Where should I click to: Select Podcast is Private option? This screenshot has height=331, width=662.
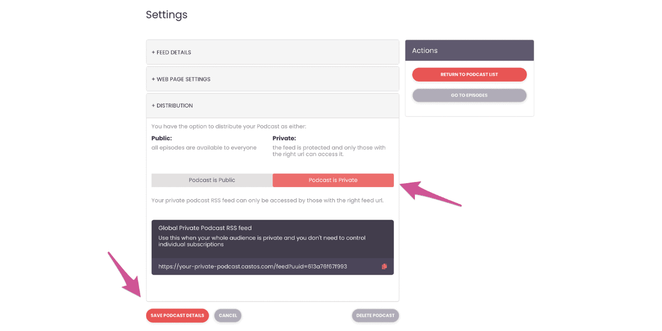(333, 180)
